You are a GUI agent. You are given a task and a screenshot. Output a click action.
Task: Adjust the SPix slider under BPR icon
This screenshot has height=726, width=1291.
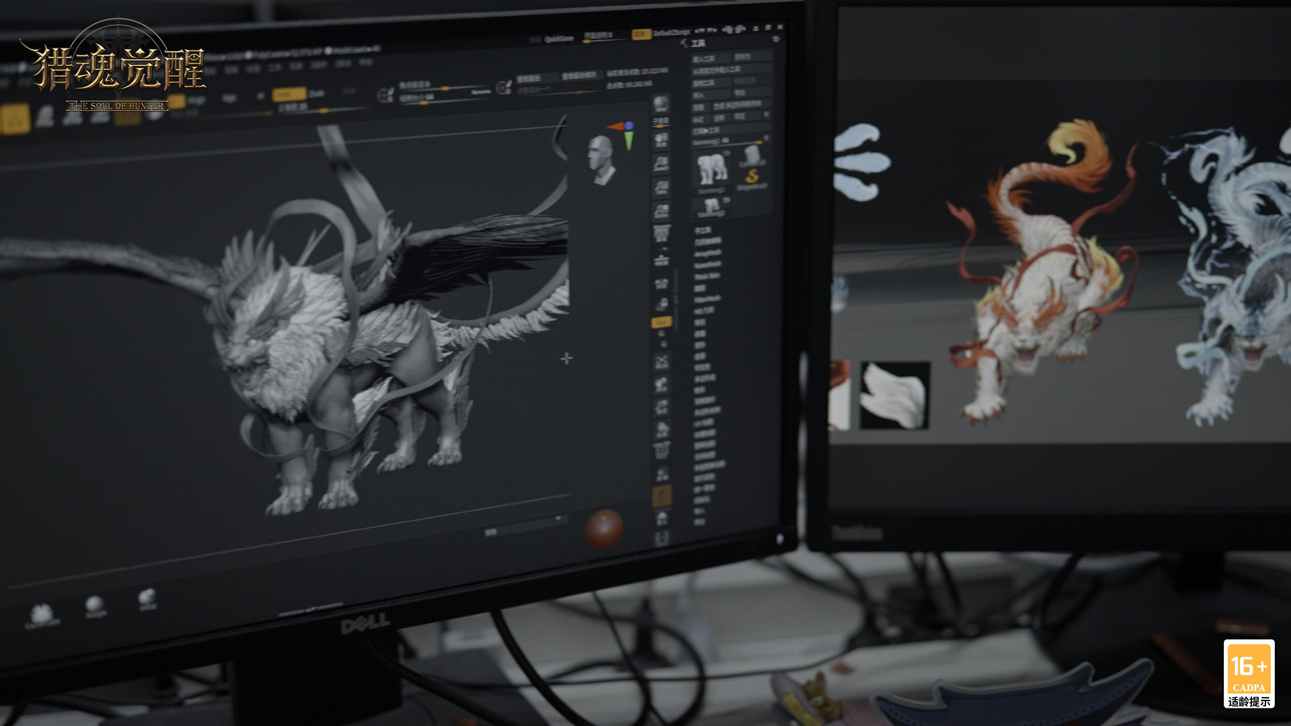[x=661, y=120]
